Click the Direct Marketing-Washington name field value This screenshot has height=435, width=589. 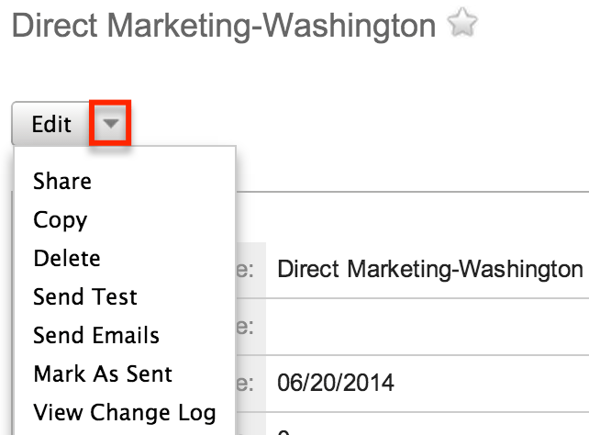430,270
